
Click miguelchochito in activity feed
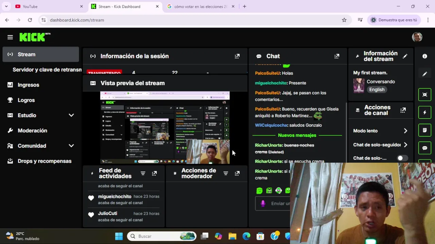coord(115,197)
